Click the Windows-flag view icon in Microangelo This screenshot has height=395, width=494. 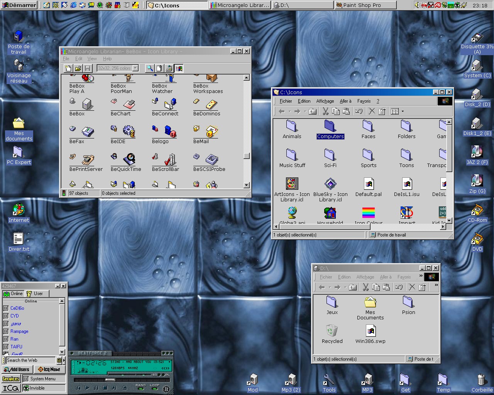click(x=179, y=68)
